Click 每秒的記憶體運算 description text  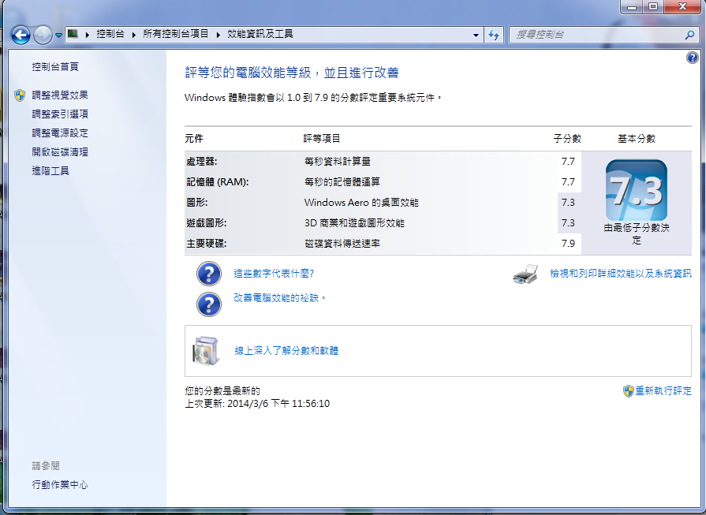(x=342, y=182)
